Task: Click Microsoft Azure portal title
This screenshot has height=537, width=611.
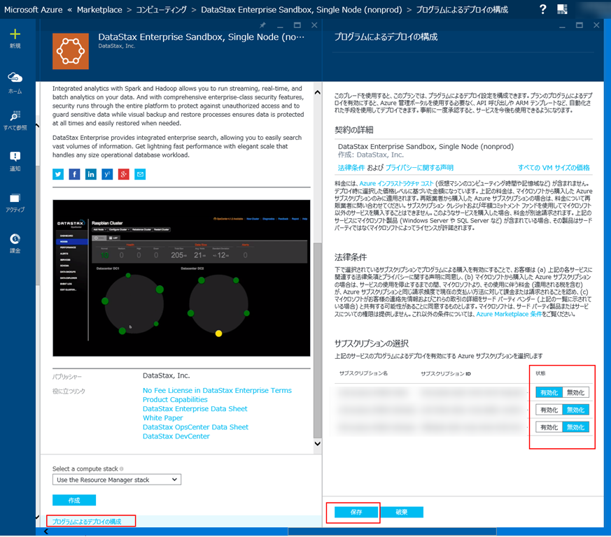Action: tap(33, 10)
